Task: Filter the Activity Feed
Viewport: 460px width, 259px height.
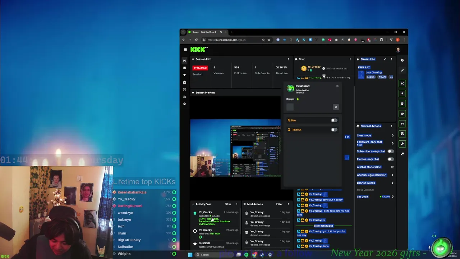Action: pos(228,204)
